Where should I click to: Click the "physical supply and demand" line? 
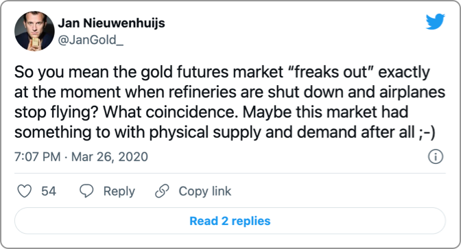pyautogui.click(x=225, y=132)
